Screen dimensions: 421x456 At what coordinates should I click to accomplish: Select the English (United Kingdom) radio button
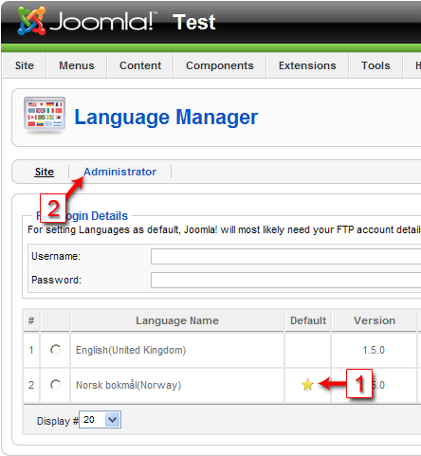tap(55, 350)
